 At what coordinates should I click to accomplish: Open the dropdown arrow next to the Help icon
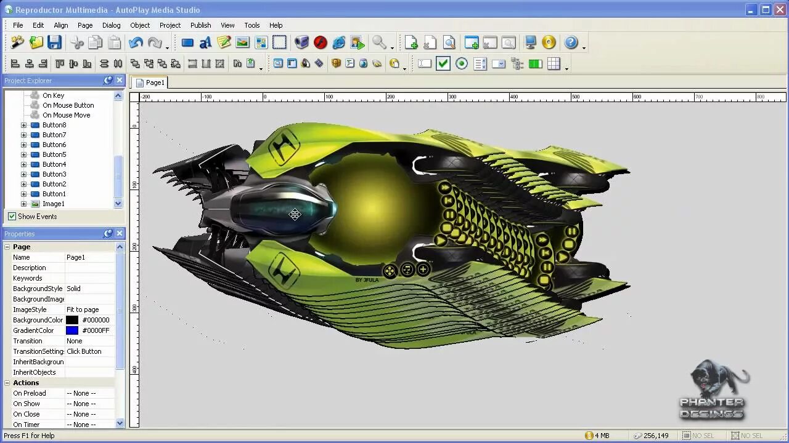pyautogui.click(x=584, y=46)
